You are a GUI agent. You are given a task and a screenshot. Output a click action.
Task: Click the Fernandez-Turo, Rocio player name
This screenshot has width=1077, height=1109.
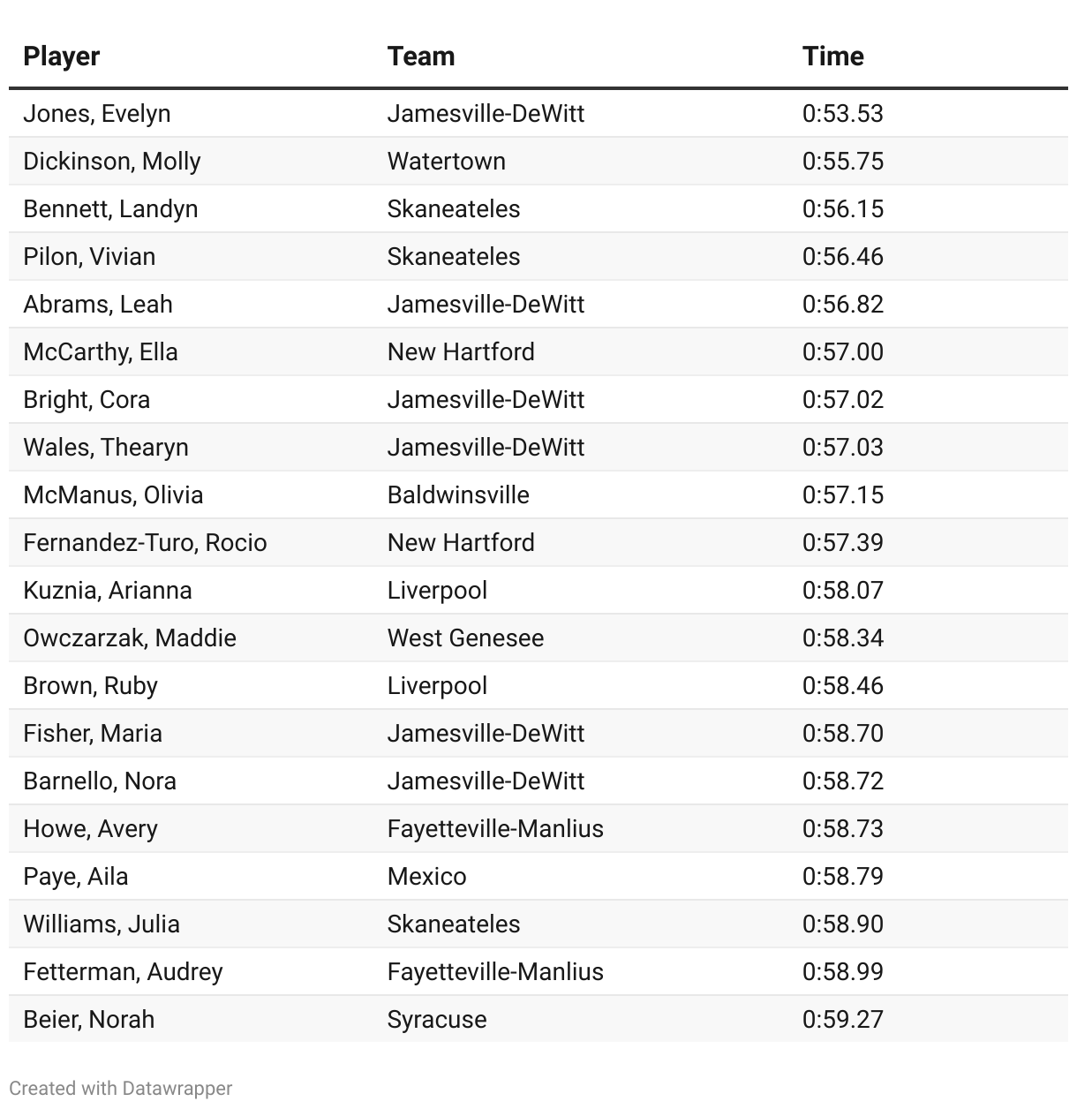pos(145,543)
